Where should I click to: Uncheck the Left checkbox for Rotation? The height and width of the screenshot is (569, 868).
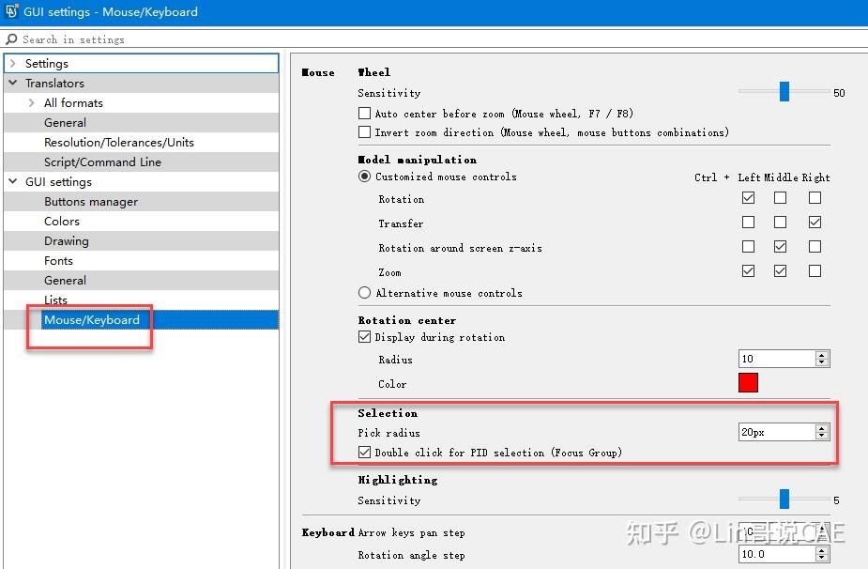[x=748, y=198]
